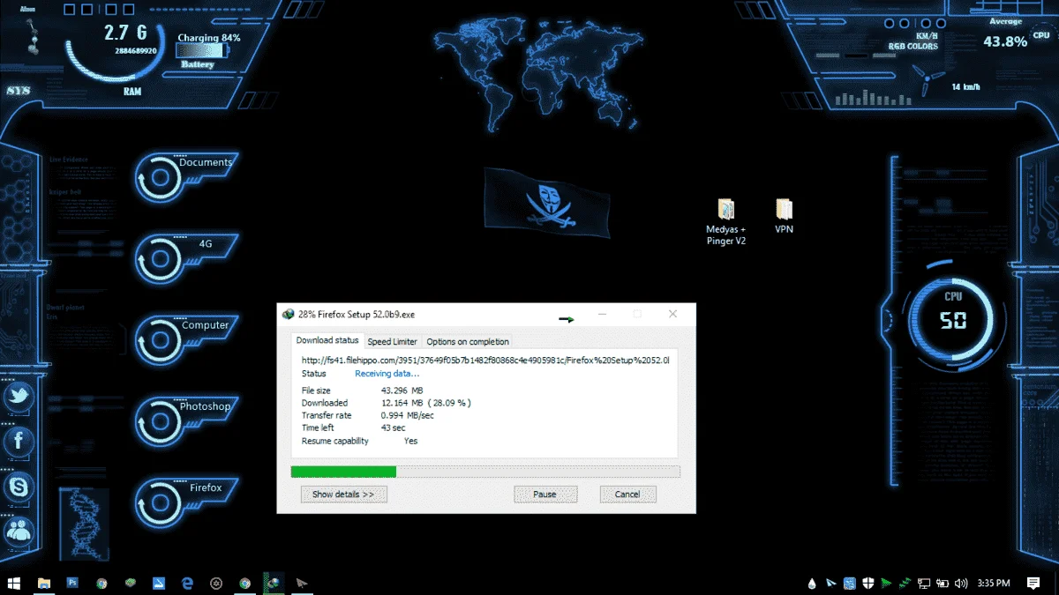Screen dimensions: 1059x595
Task: Click Show details >> button
Action: (x=343, y=495)
